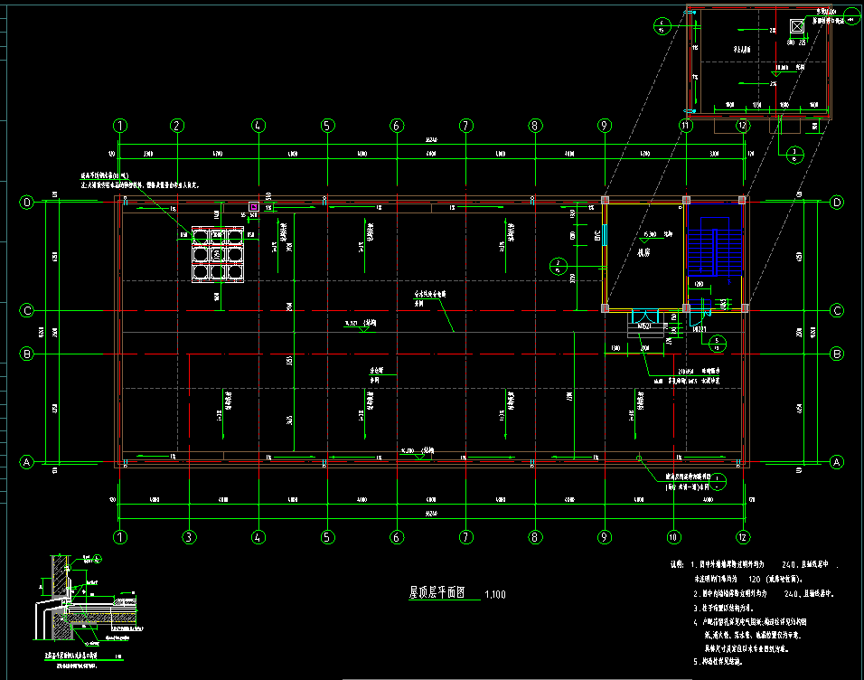This screenshot has height=680, width=864.
Task: Select the small magenta square roof opening
Action: coord(254,207)
